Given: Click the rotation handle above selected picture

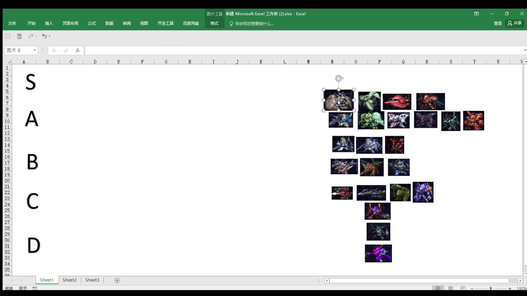Looking at the screenshot, I should click(339, 78).
